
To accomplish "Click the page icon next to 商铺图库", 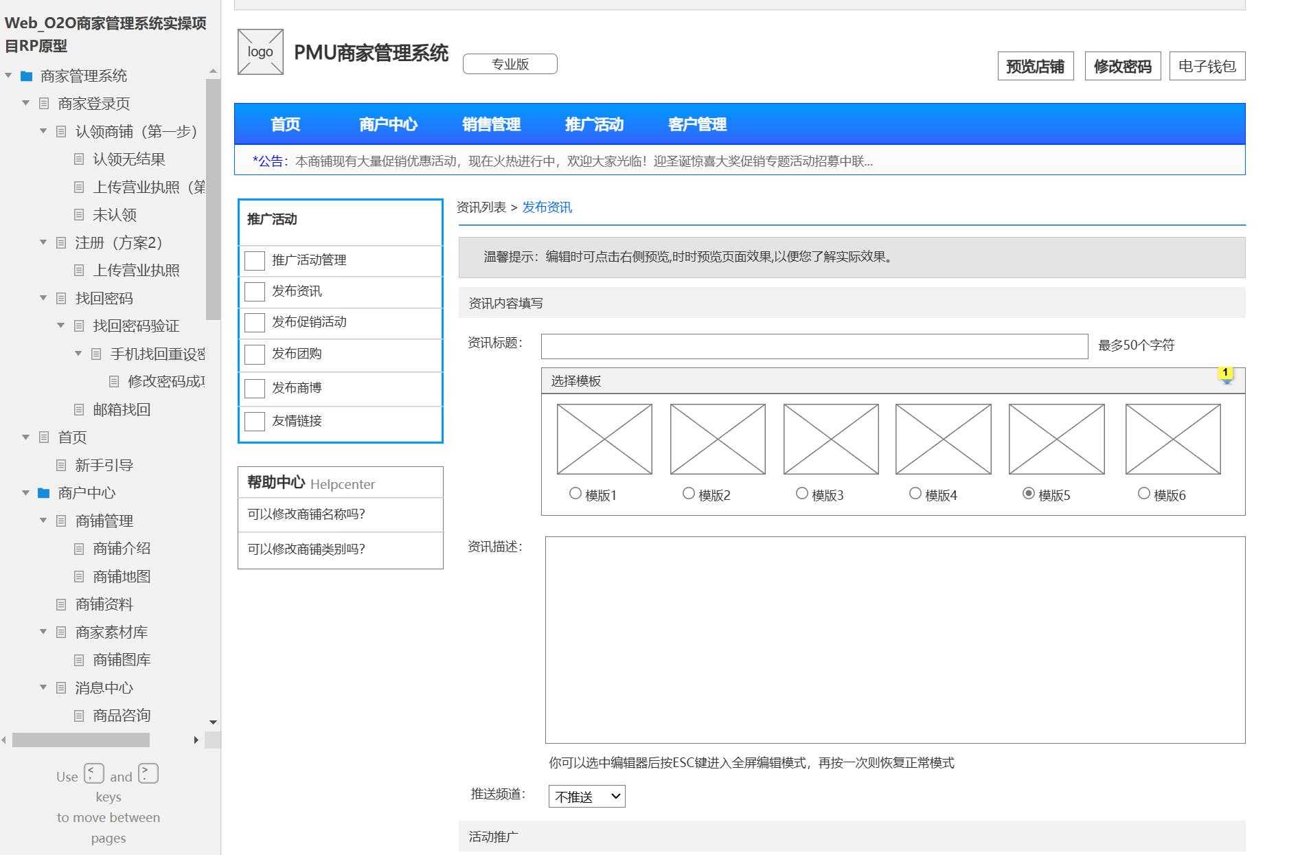I will [x=79, y=660].
